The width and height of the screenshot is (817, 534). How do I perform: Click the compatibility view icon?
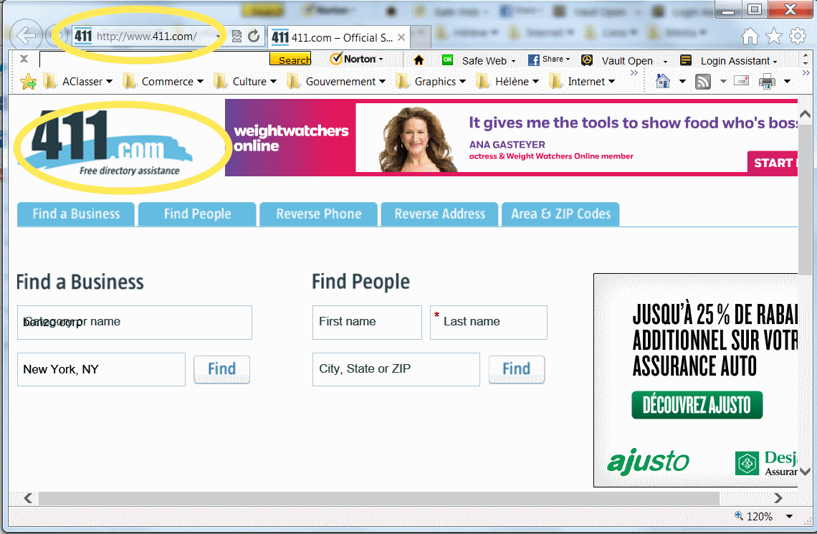click(236, 36)
